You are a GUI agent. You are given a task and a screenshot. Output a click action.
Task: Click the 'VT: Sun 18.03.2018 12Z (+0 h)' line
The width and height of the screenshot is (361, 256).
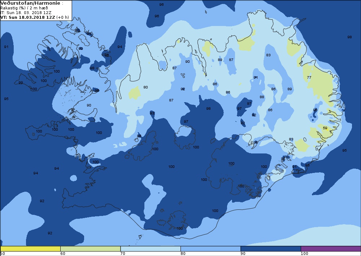coord(35,17)
